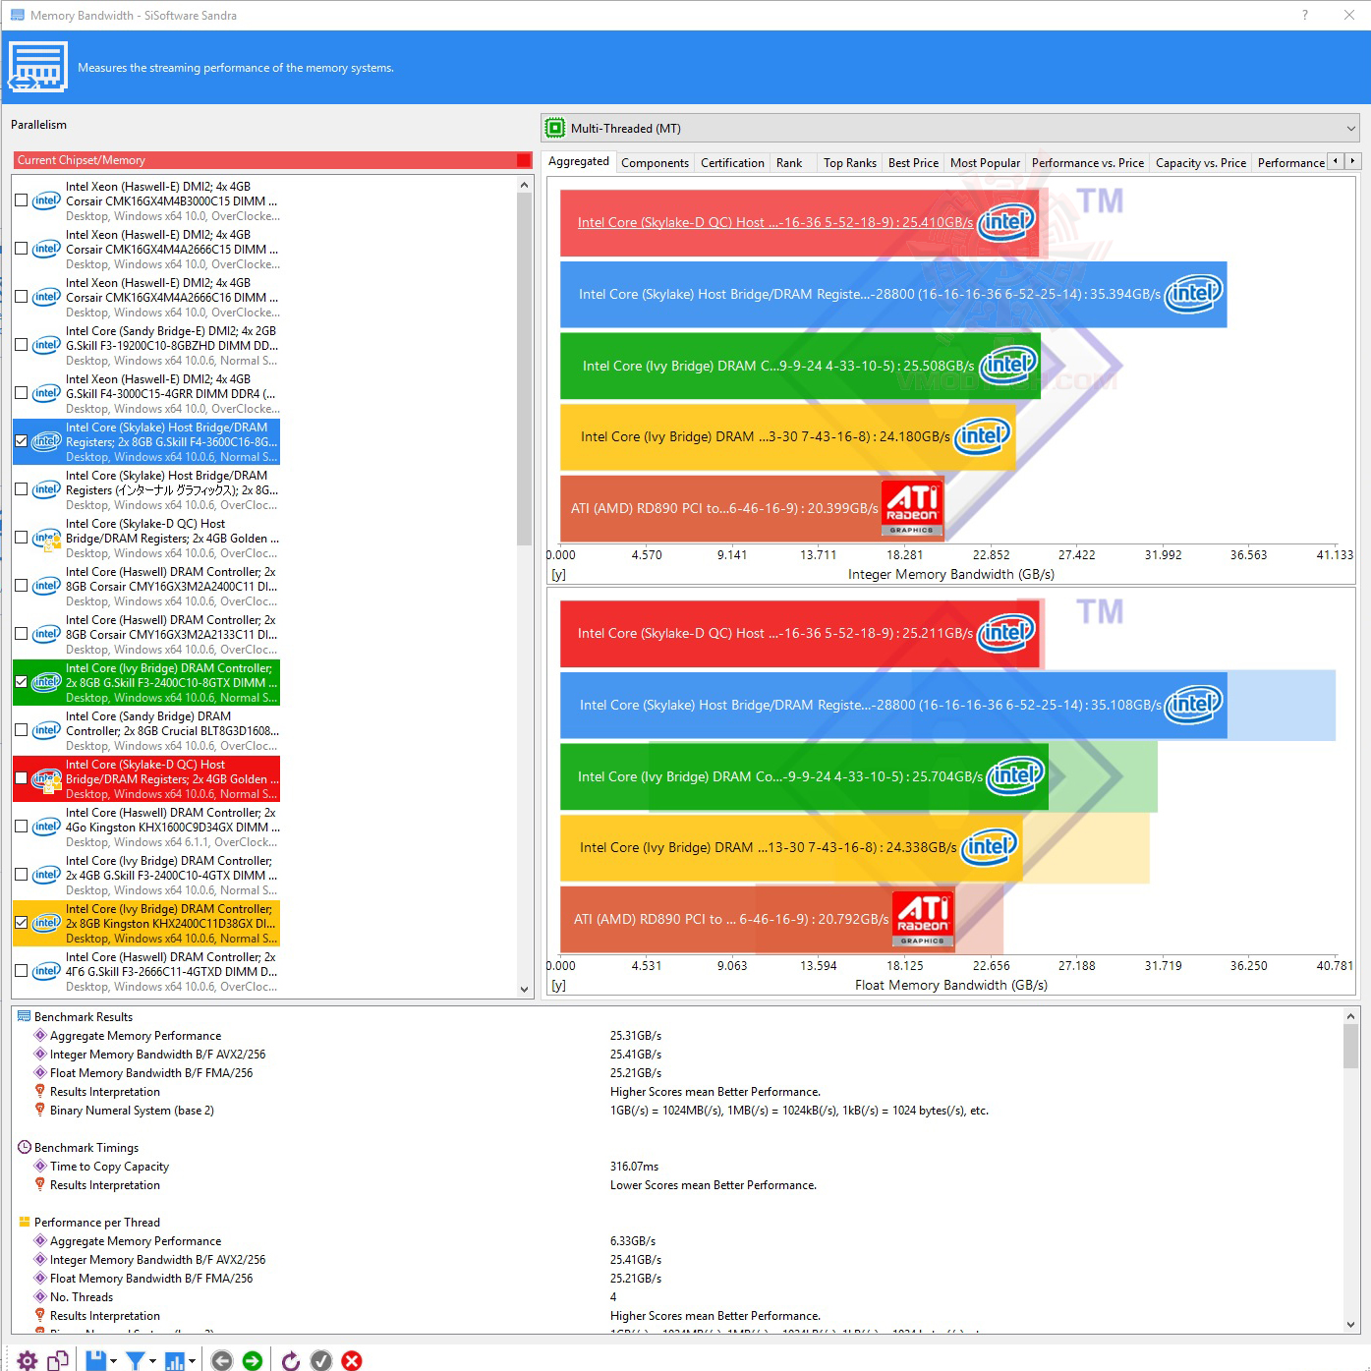Click Intel logo on 35.108GB/s Float bar

tap(1194, 704)
